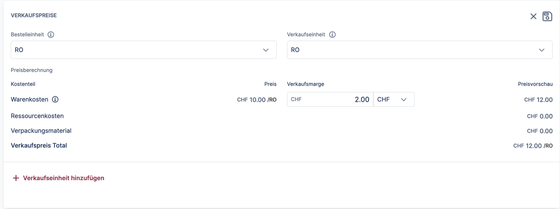Click the plus icon beside Verkaufseinheit hinzufügen
Image resolution: width=560 pixels, height=209 pixels.
coord(16,178)
